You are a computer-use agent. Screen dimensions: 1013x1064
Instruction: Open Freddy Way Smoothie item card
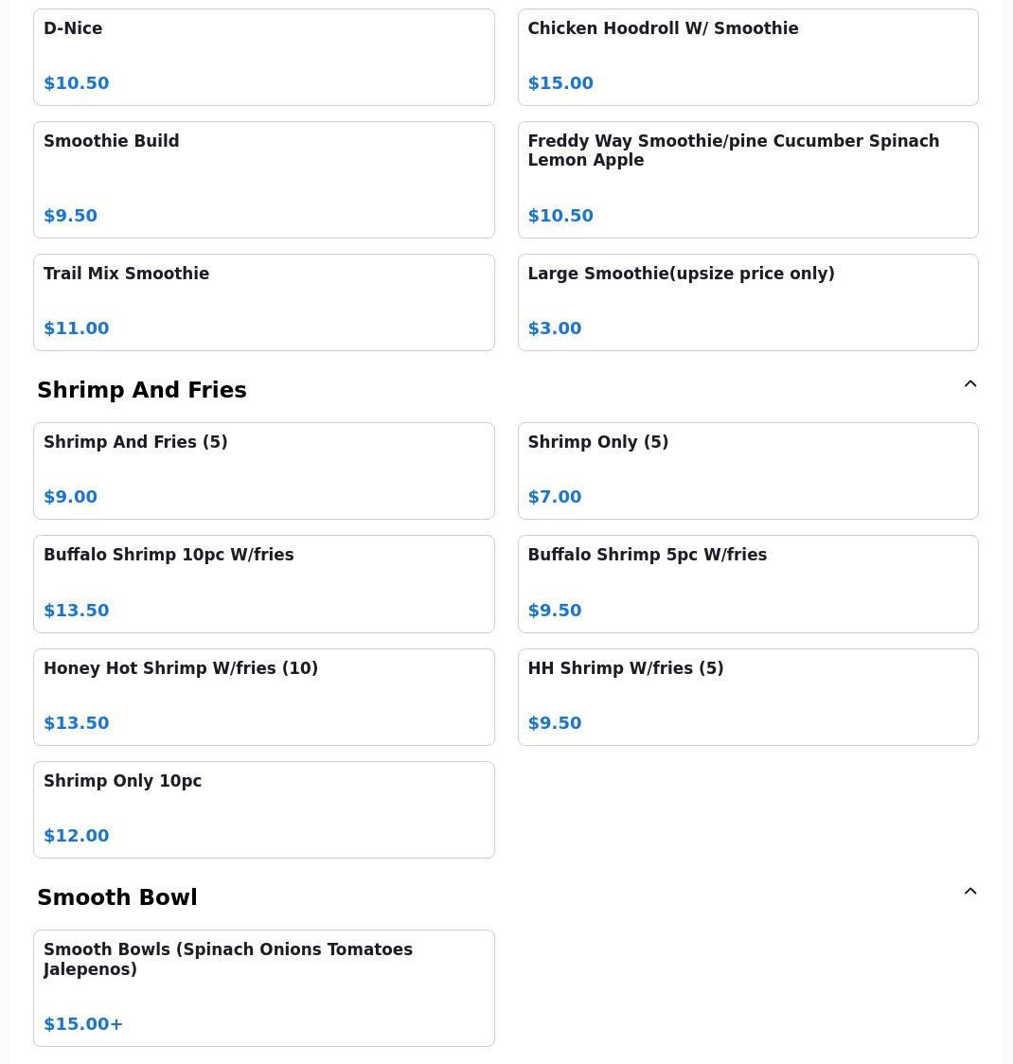(x=748, y=180)
